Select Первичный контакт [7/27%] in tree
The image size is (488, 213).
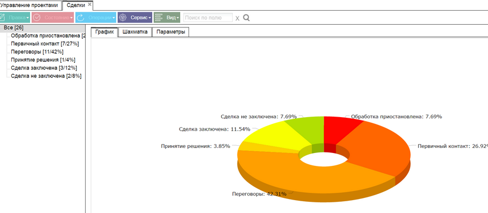point(45,43)
